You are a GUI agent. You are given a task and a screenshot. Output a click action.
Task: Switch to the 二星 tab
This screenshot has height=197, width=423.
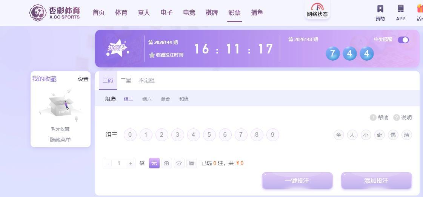(x=126, y=81)
